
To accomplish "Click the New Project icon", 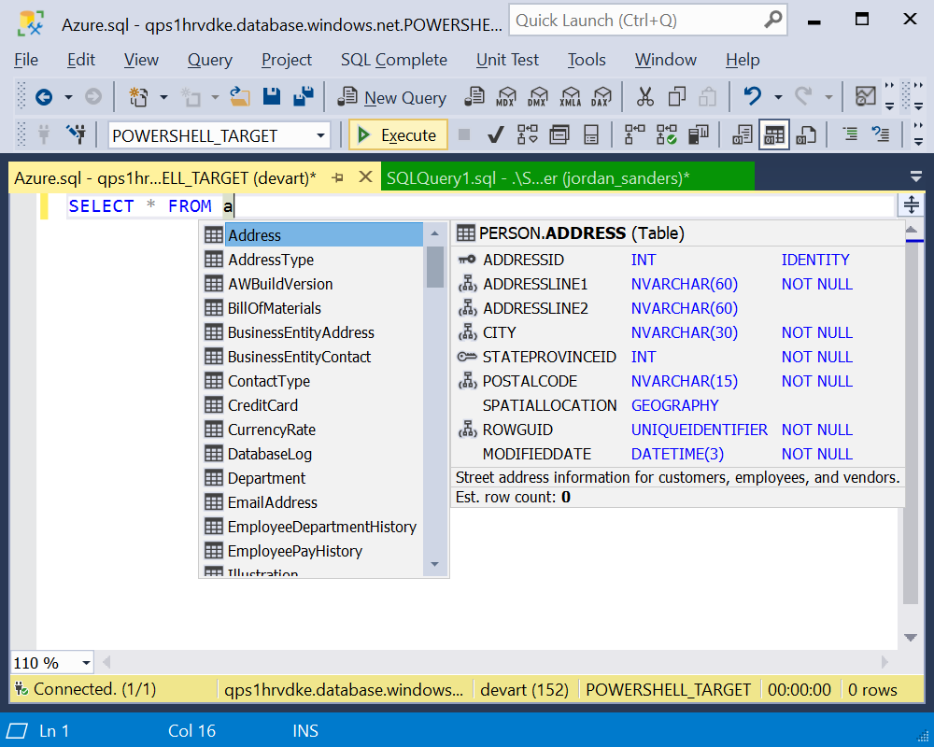I will 138,96.
